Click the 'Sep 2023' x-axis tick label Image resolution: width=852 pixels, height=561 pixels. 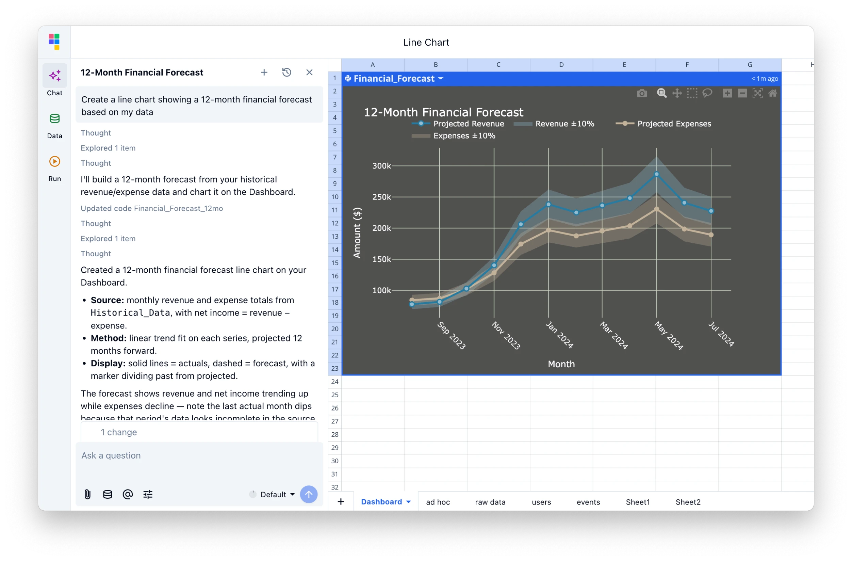pyautogui.click(x=452, y=336)
